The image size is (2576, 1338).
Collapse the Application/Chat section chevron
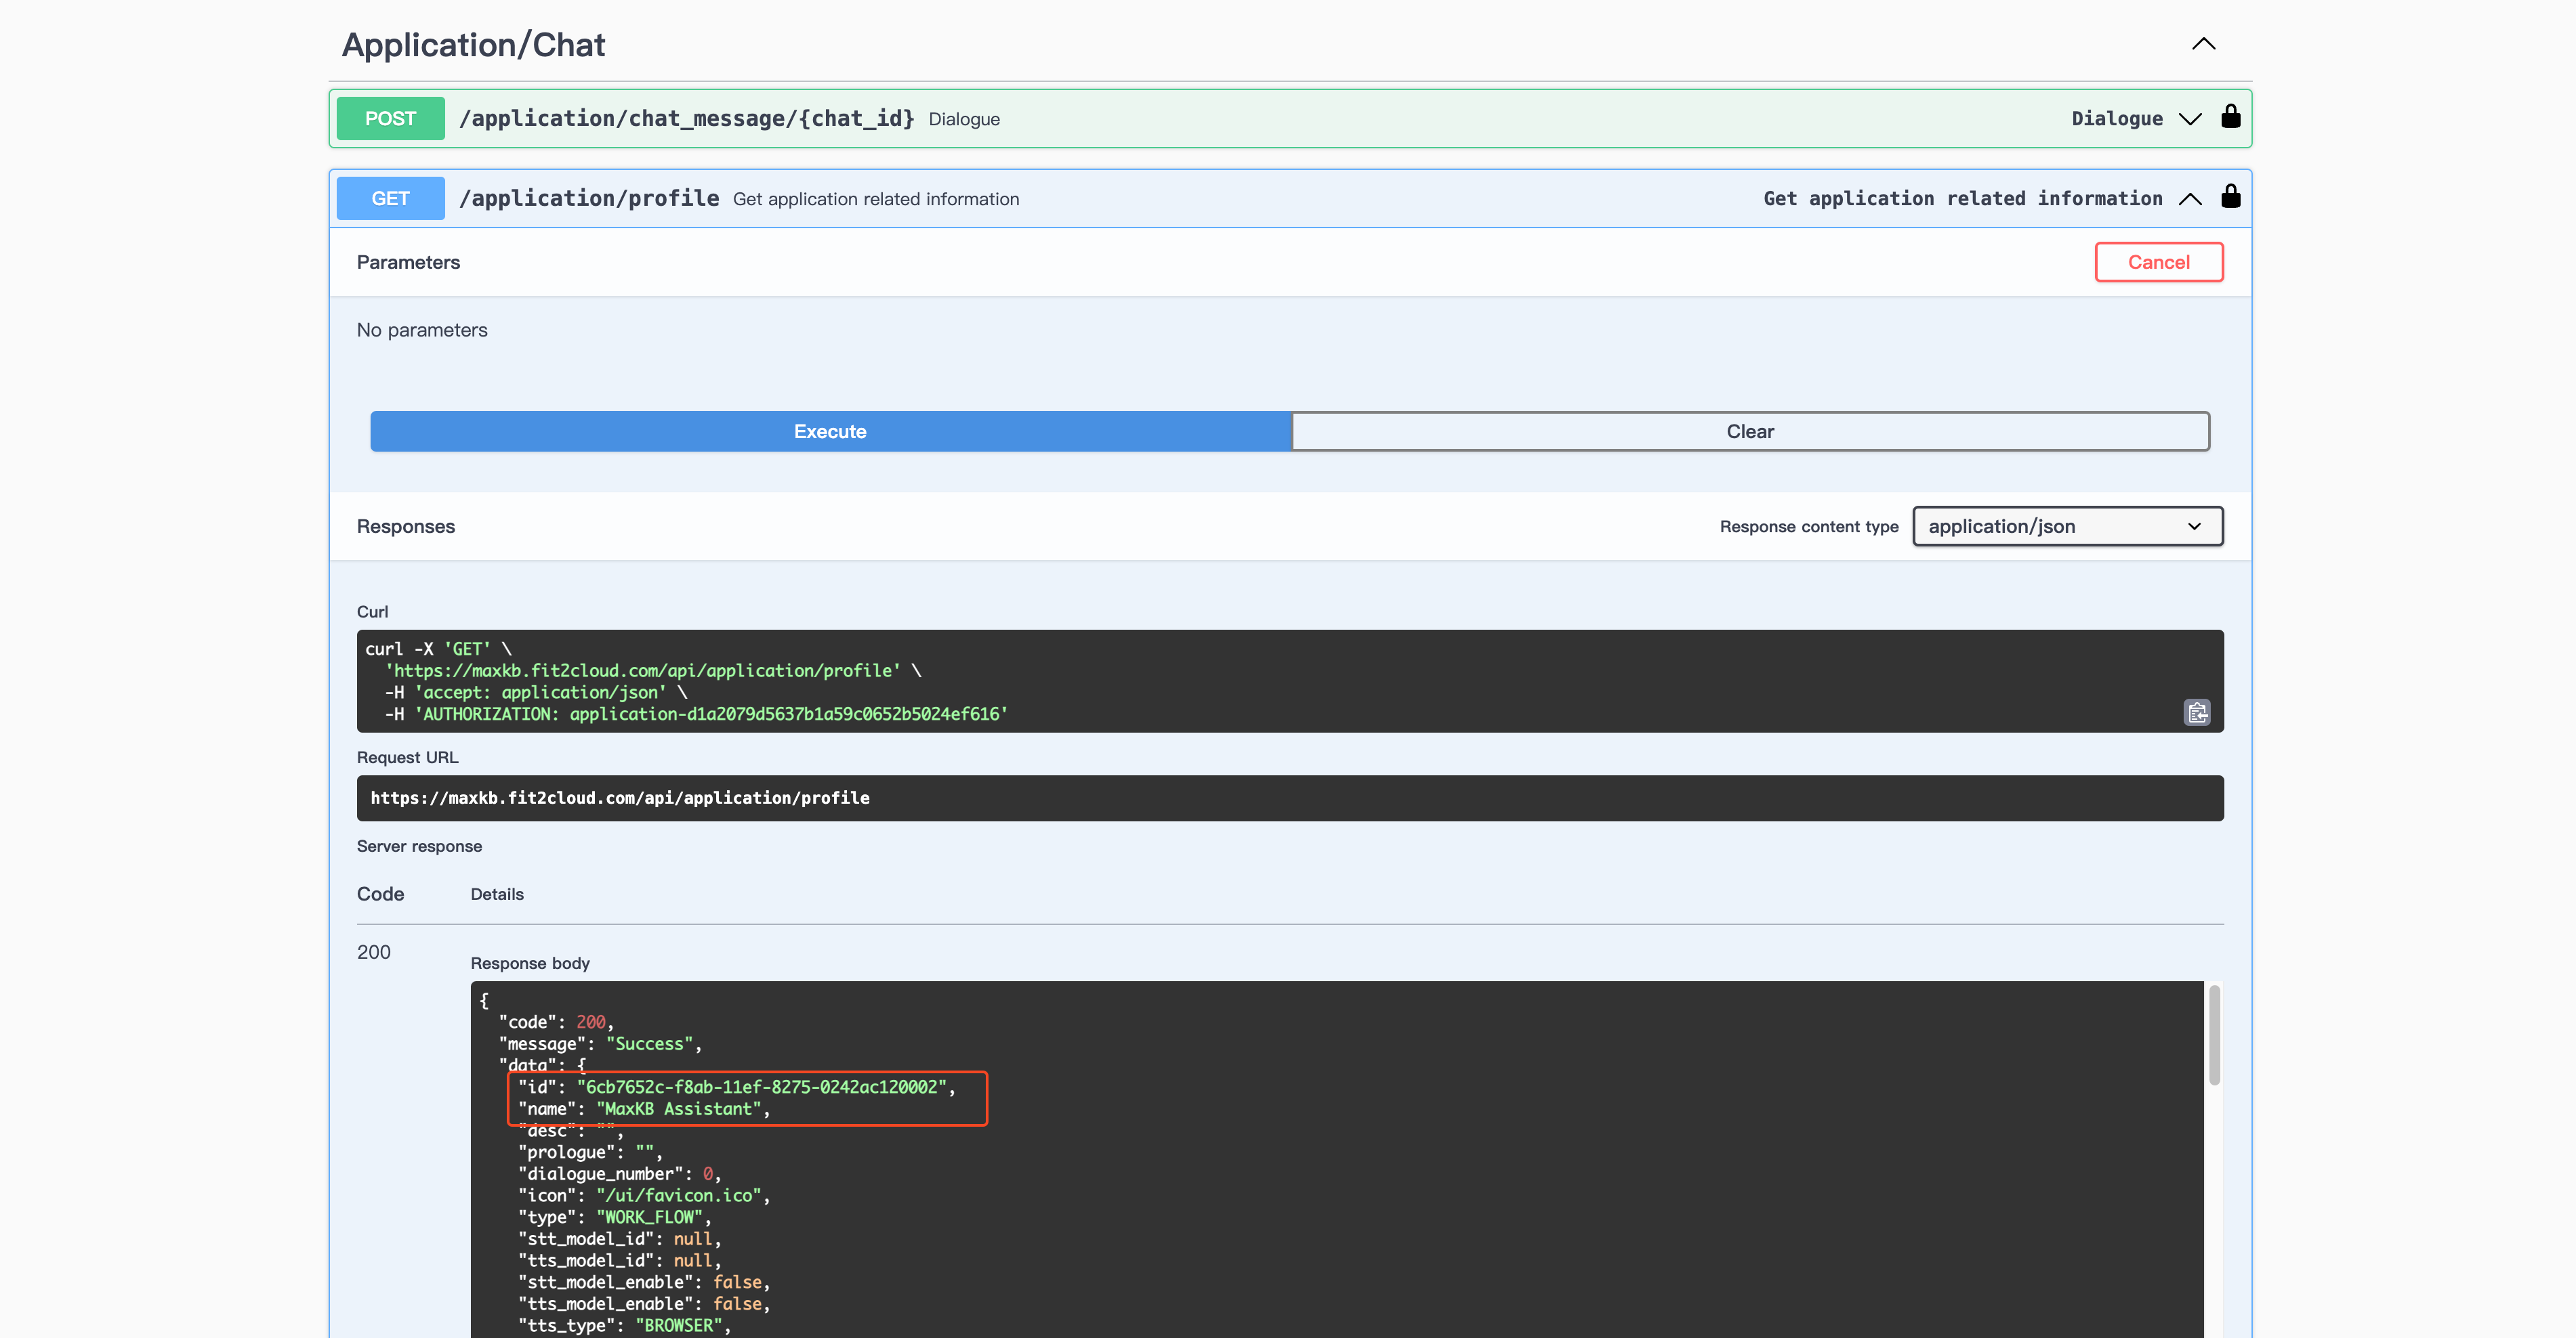2203,44
